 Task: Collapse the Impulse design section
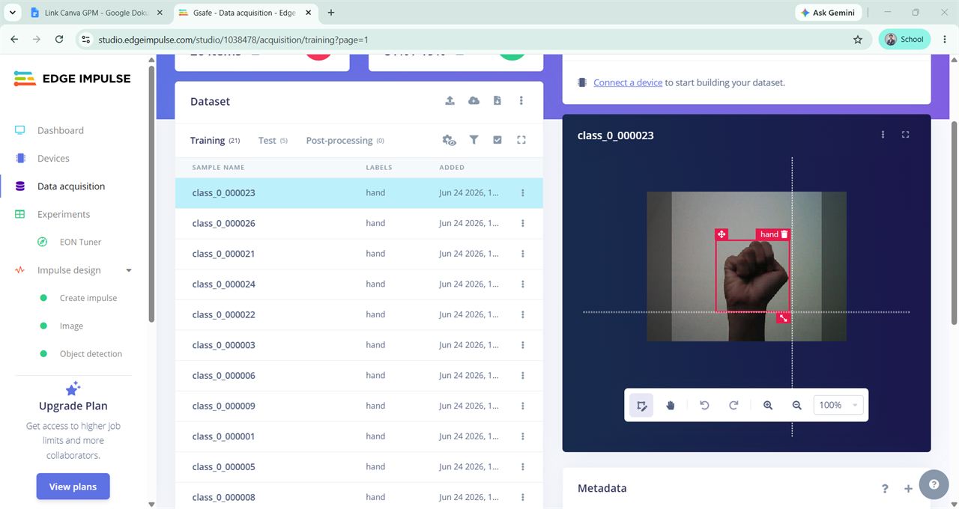pos(129,270)
